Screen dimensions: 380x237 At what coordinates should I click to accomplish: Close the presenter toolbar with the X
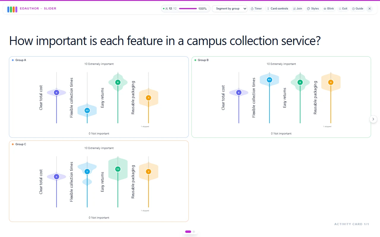[x=370, y=9]
